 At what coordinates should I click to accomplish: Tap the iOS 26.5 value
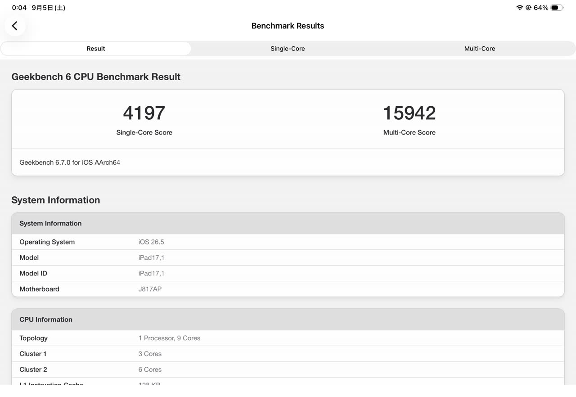(x=151, y=242)
